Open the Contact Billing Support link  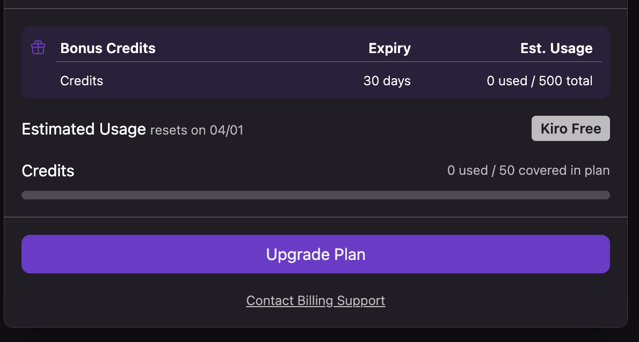click(316, 301)
